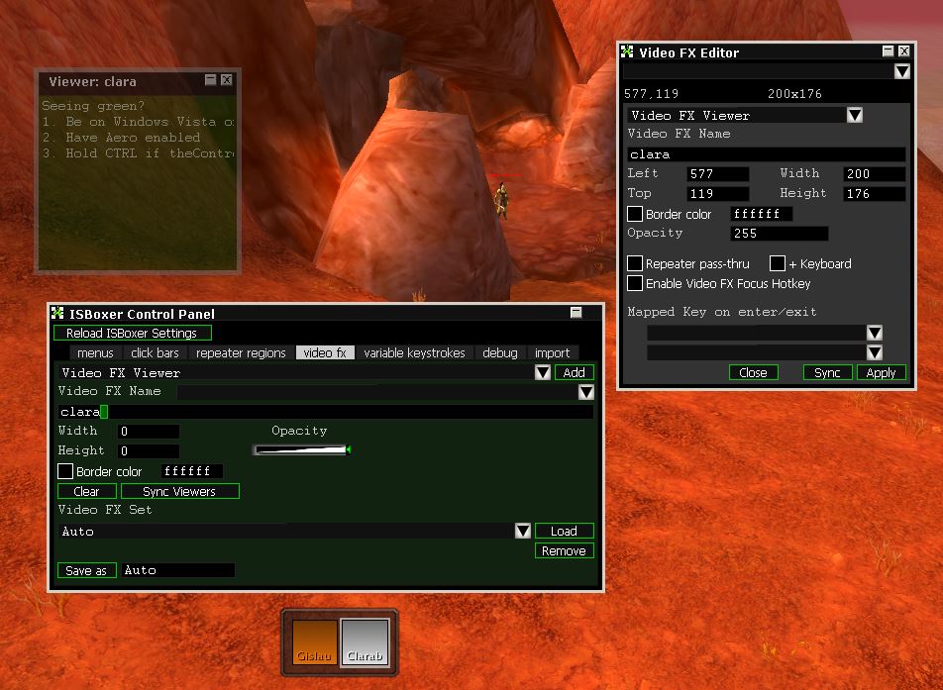Click the Save as button

(86, 570)
